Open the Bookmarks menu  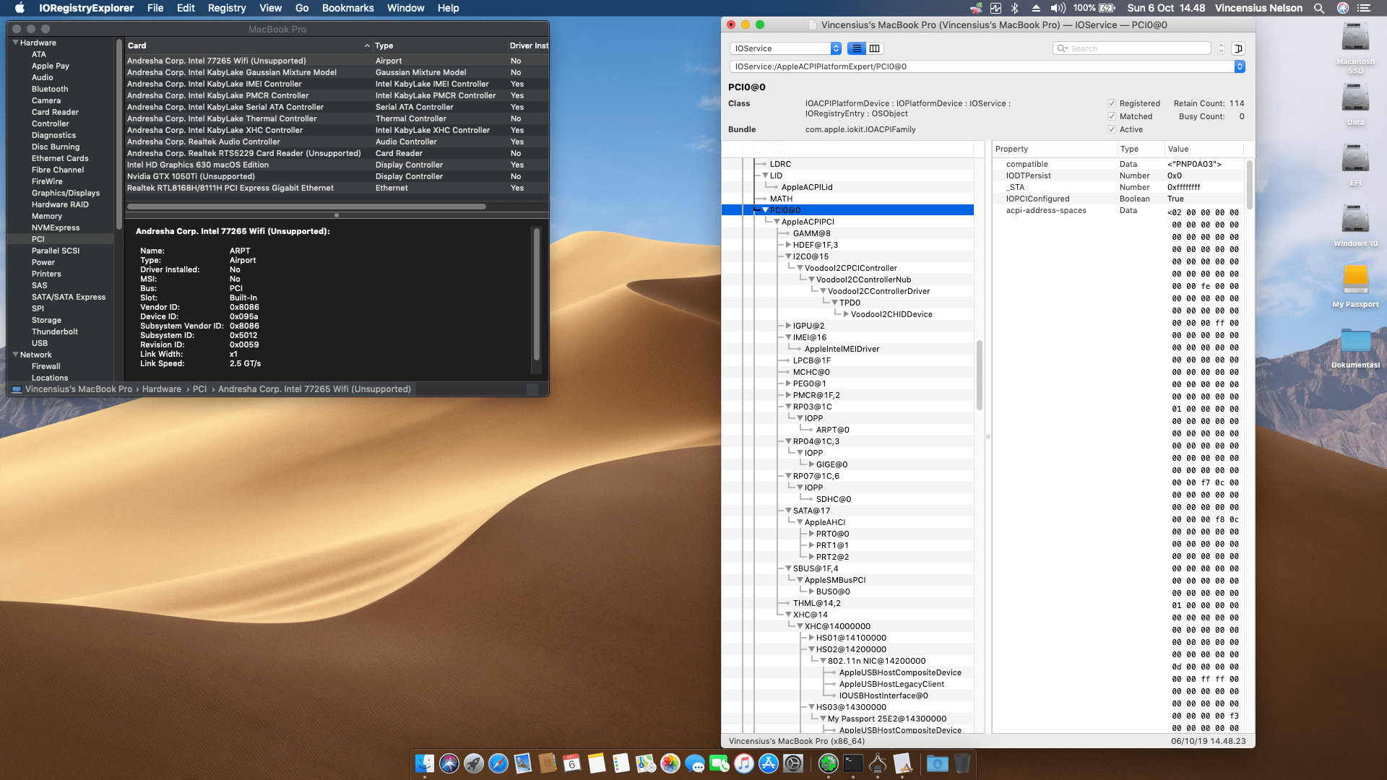click(347, 8)
